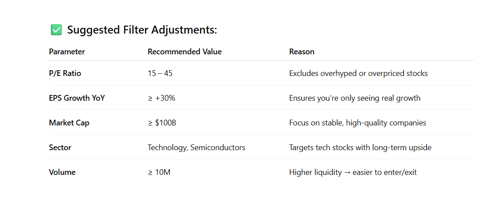Click the Technology, Semiconductors value cell
The image size is (497, 212).
(196, 148)
